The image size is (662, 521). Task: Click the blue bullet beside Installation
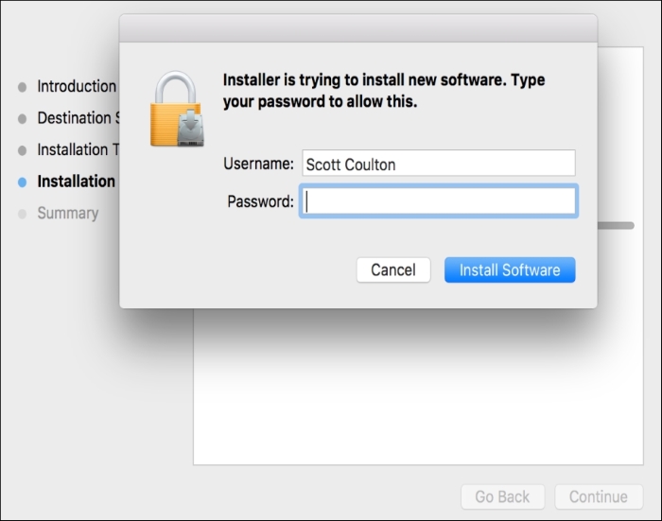[x=23, y=182]
